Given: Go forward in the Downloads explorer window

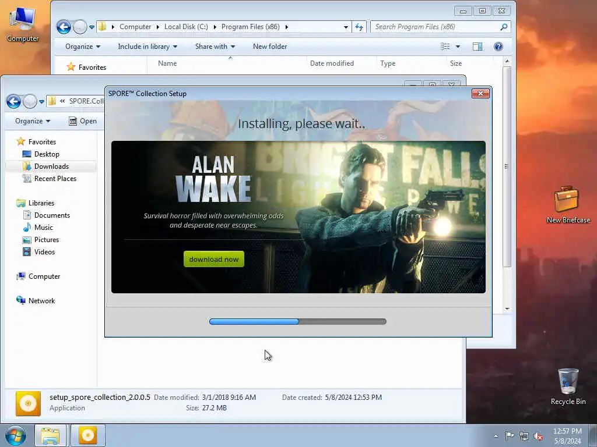Looking at the screenshot, I should click(30, 101).
